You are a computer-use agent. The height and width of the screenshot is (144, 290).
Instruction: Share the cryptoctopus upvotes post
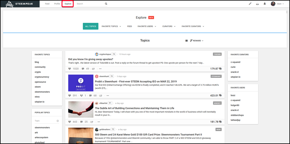pos(93,69)
